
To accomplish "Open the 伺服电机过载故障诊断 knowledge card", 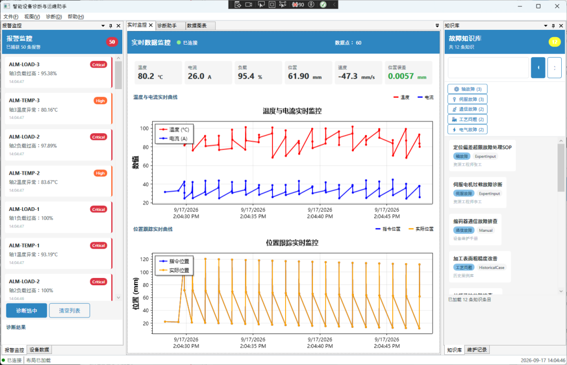I will pos(478,192).
